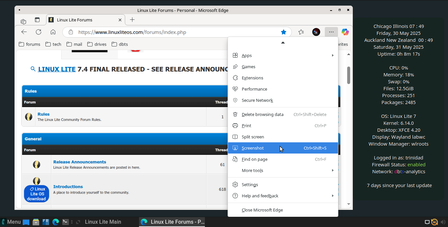This screenshot has height=227, width=448.
Task: Choose Split screen in the menu
Action: pos(283,137)
